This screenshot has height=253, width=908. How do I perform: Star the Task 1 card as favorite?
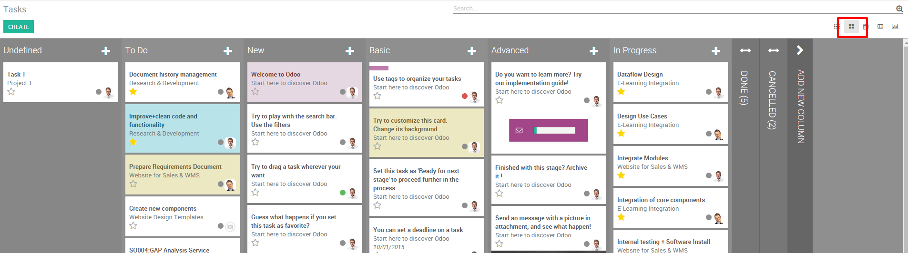coord(11,91)
